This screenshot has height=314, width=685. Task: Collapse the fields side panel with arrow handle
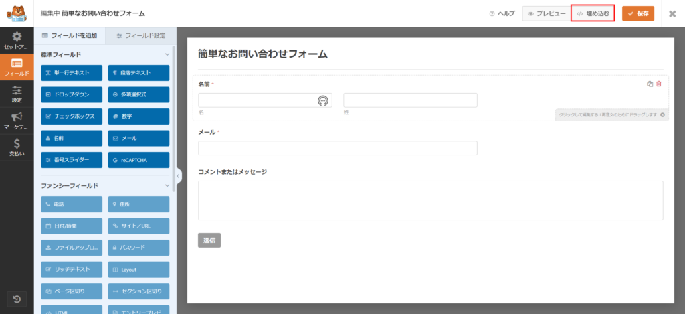click(178, 176)
